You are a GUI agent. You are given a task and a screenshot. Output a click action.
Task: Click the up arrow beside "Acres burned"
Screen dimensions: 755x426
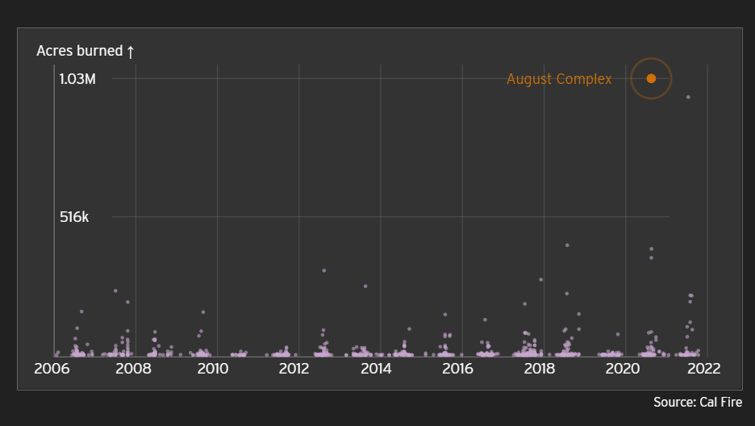(x=131, y=51)
